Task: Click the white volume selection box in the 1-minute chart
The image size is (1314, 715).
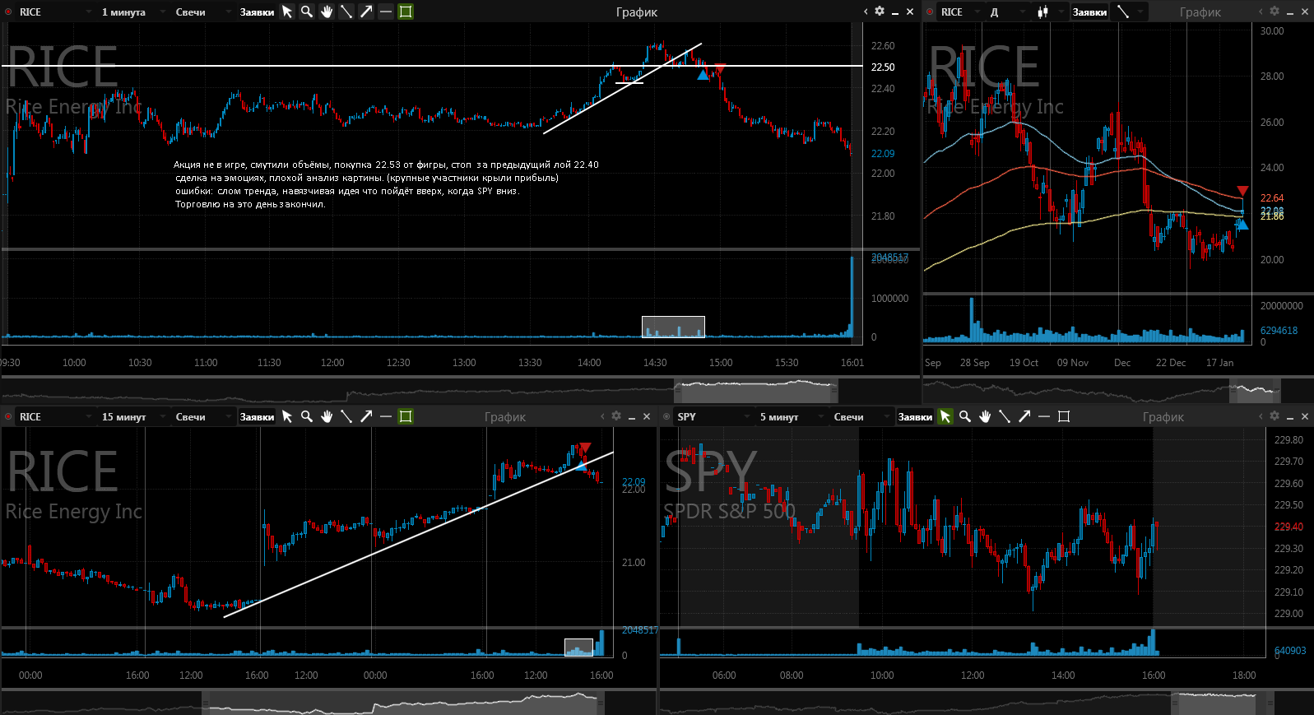Action: 673,327
